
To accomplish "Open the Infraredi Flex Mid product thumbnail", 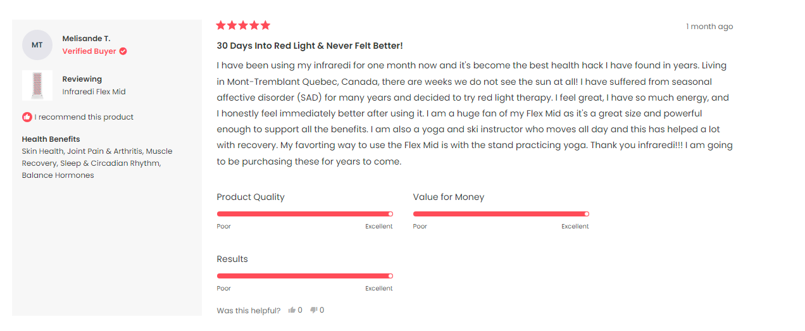I will tap(37, 85).
